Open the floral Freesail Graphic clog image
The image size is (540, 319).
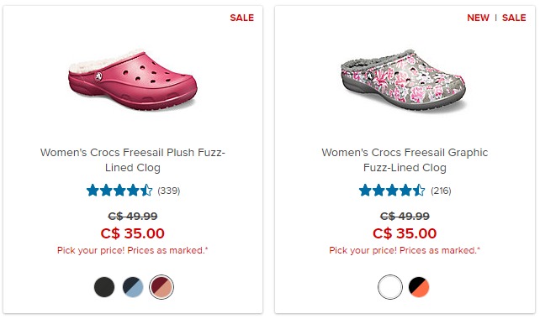coord(403,81)
